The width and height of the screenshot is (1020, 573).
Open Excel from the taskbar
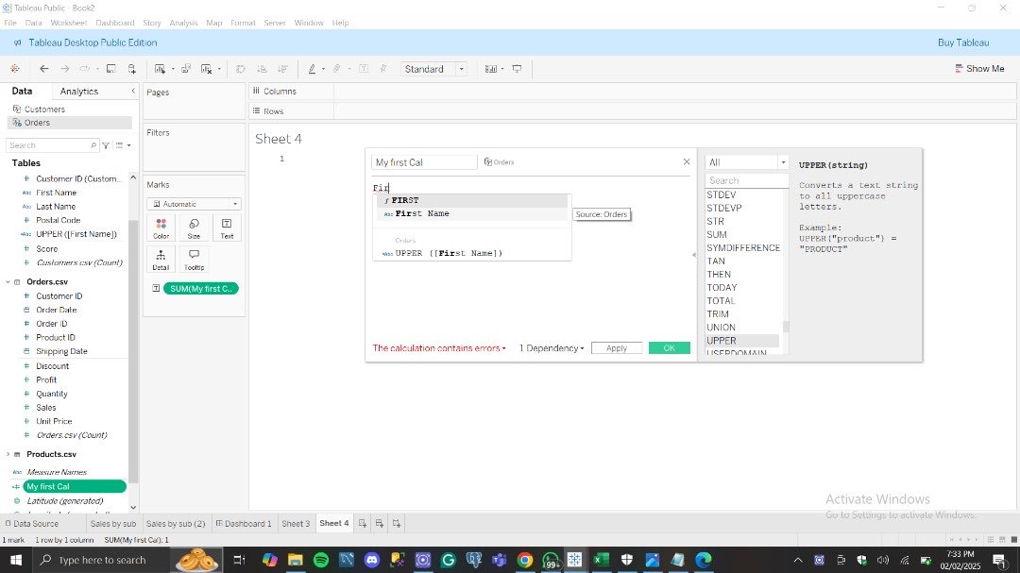coord(601,560)
